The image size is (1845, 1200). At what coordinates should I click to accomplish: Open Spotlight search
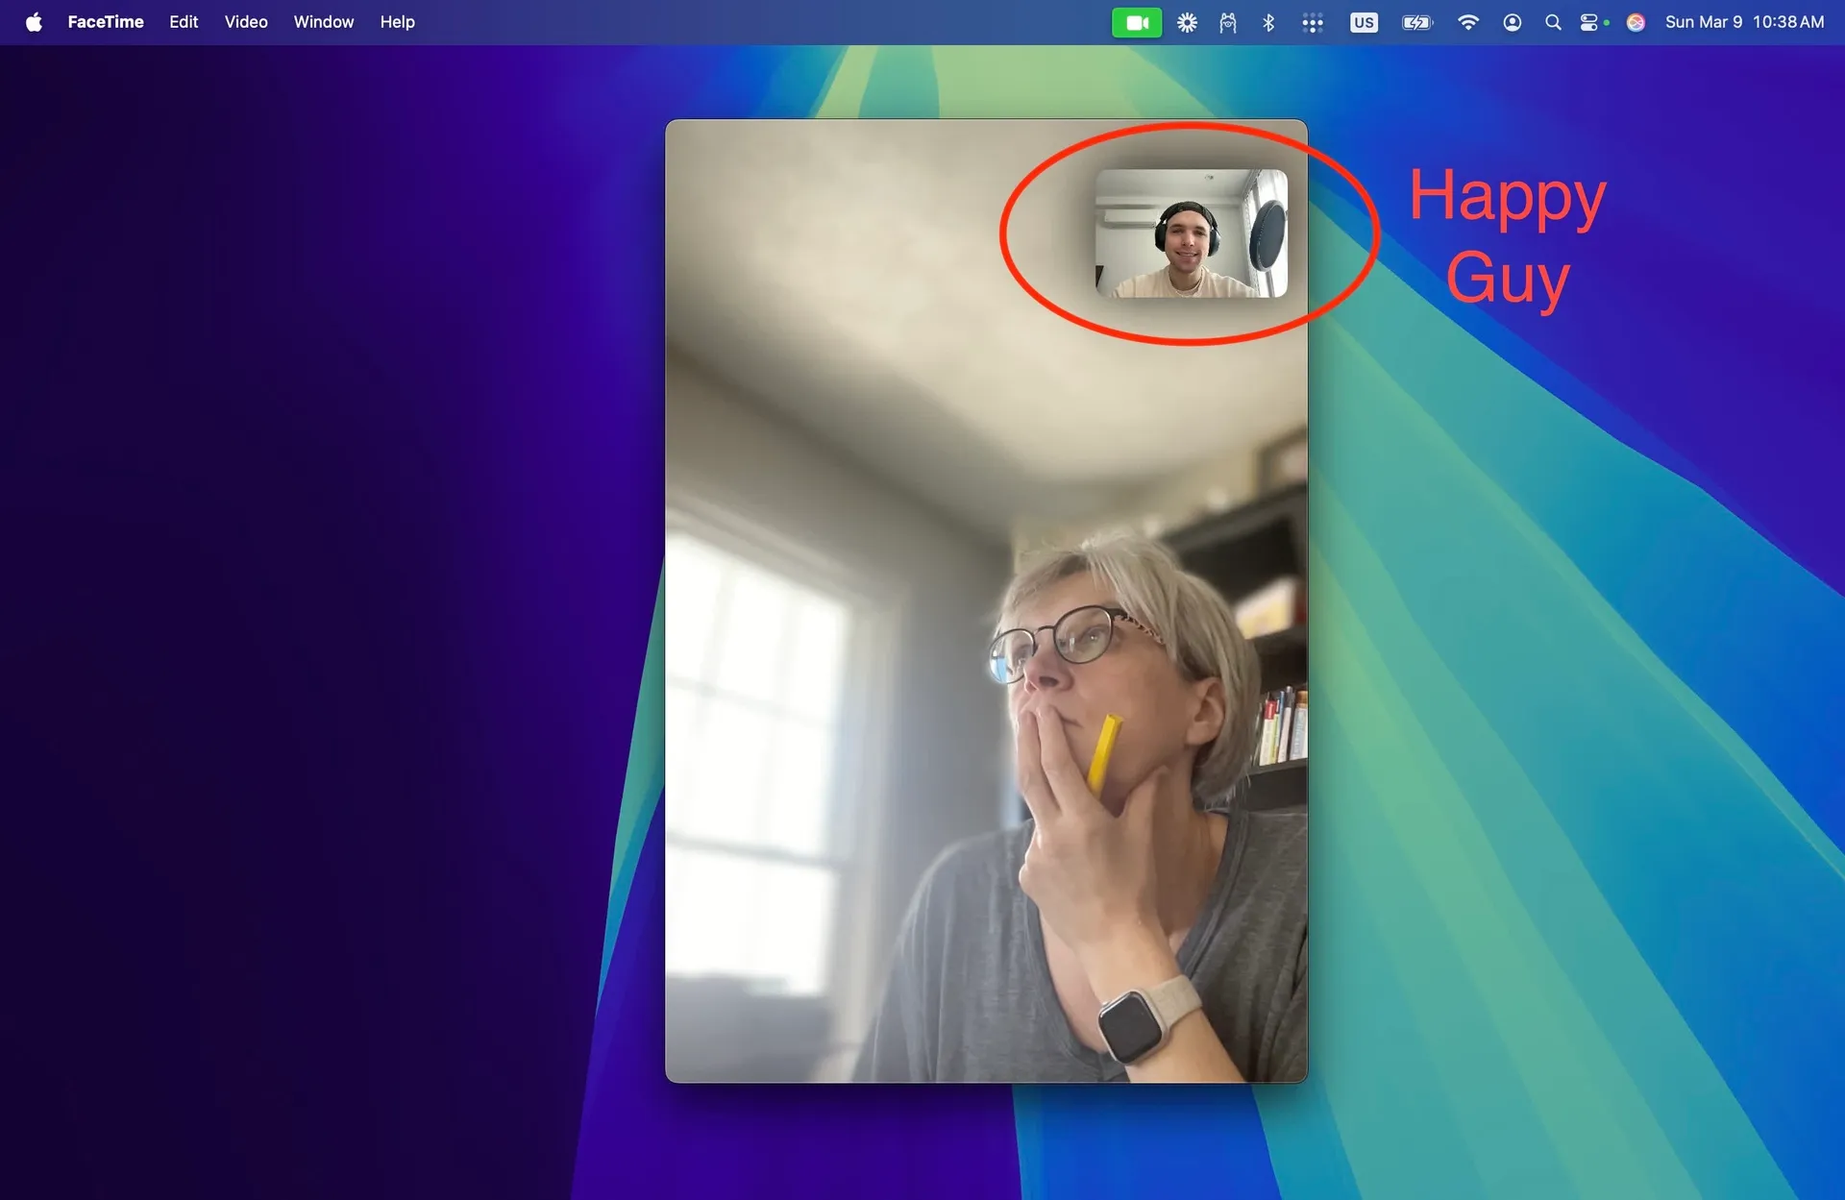click(1553, 21)
